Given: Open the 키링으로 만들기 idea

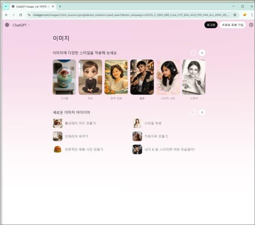Looking at the screenshot, I should 150,136.
